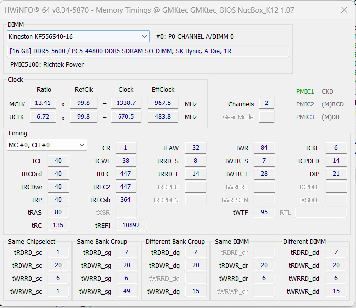Select the tRRD_L value 14
Screen dimensions: 356x308
pyautogui.click(x=196, y=174)
